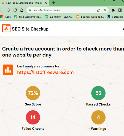The image size is (124, 136).
Task: Click the share page icon in address bar
Action: 98,10
